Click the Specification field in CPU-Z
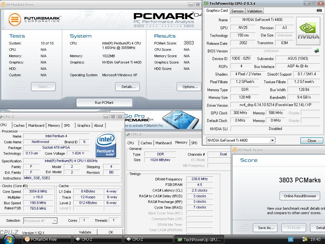Viewport: 325px width, 244px height. coord(71,161)
